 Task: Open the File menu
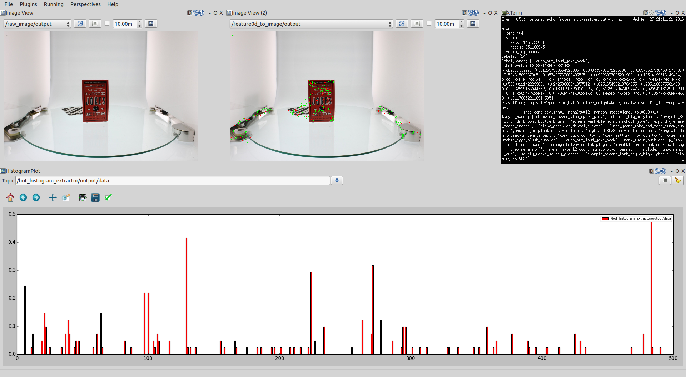[9, 4]
